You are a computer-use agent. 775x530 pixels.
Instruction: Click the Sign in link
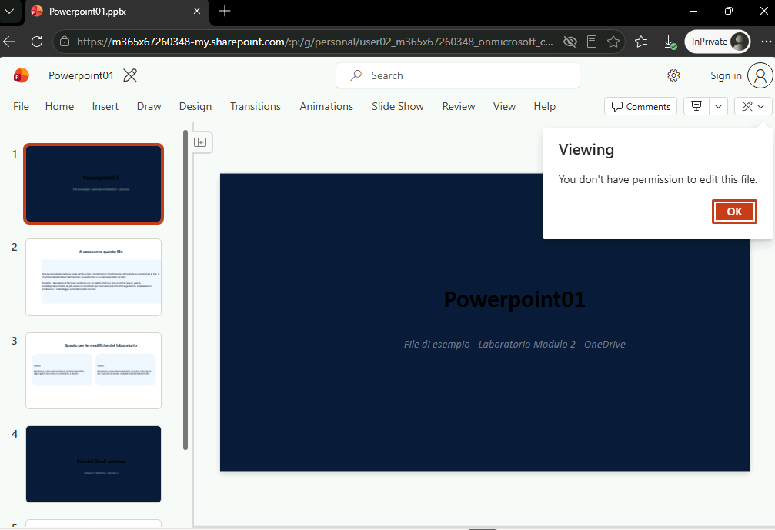tap(726, 75)
